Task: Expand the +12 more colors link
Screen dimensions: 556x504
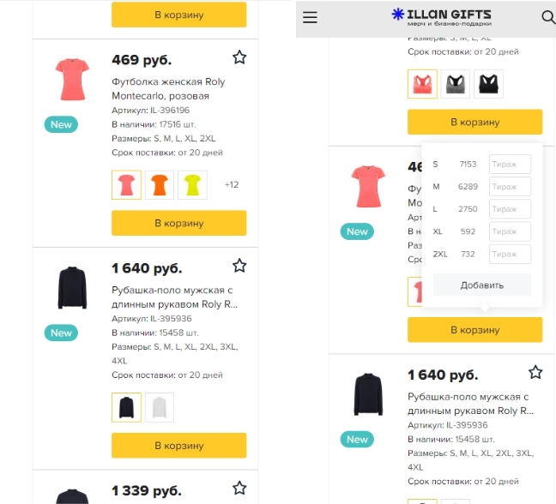Action: pos(232,184)
